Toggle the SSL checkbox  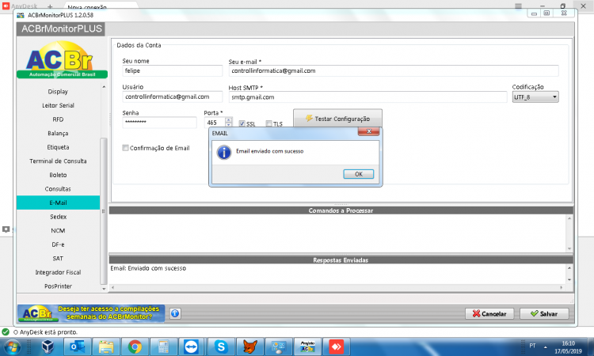[x=242, y=123]
